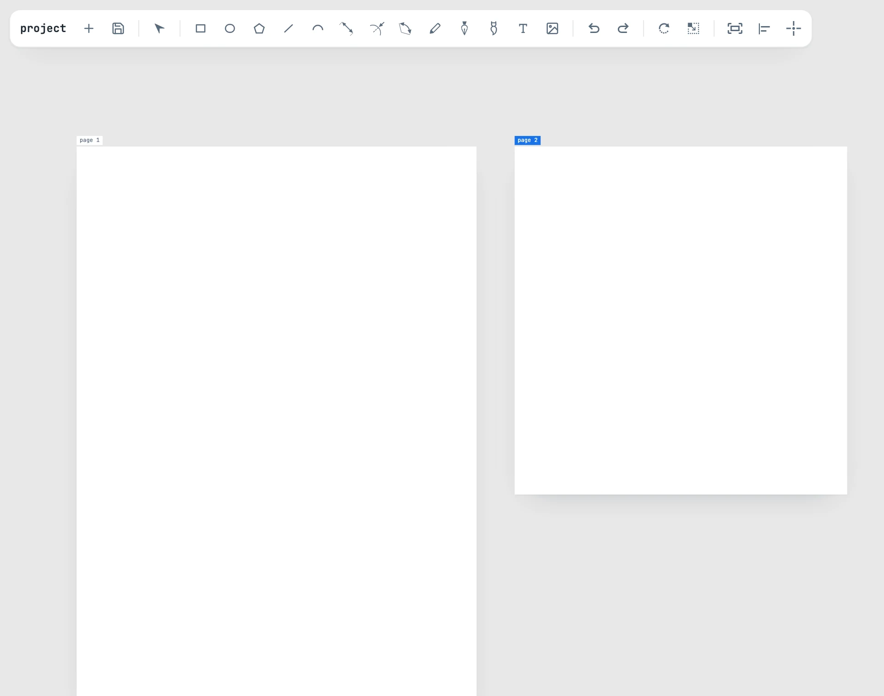Image resolution: width=884 pixels, height=696 pixels.
Task: Select the Polygon pentagon tool
Action: (x=259, y=28)
